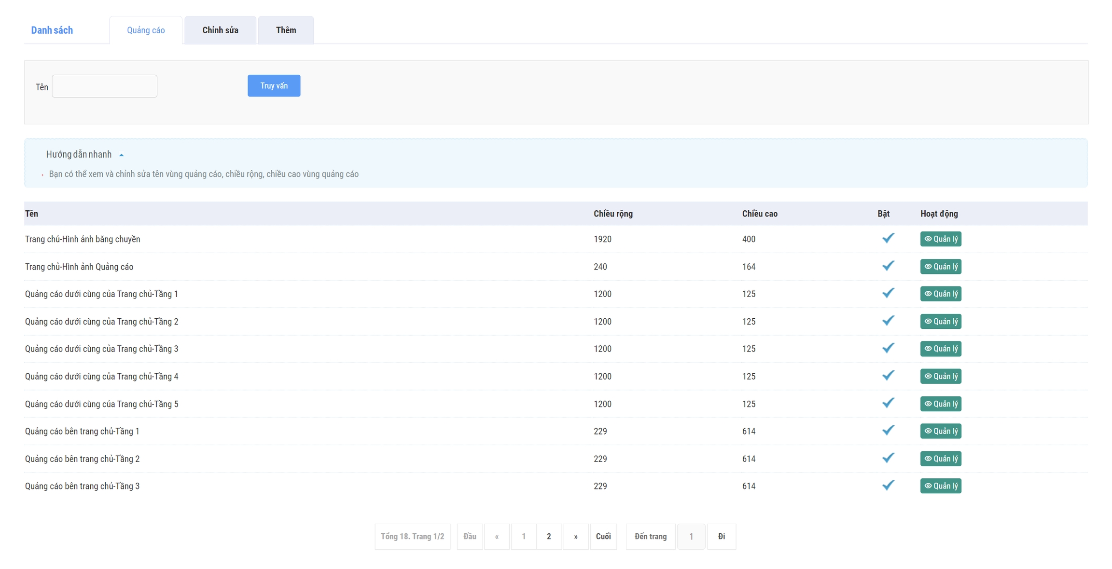Toggle Bật checkmark for bên trang chủ-Tầng 2
Viewport: 1112px width, 569px height.
click(x=888, y=458)
